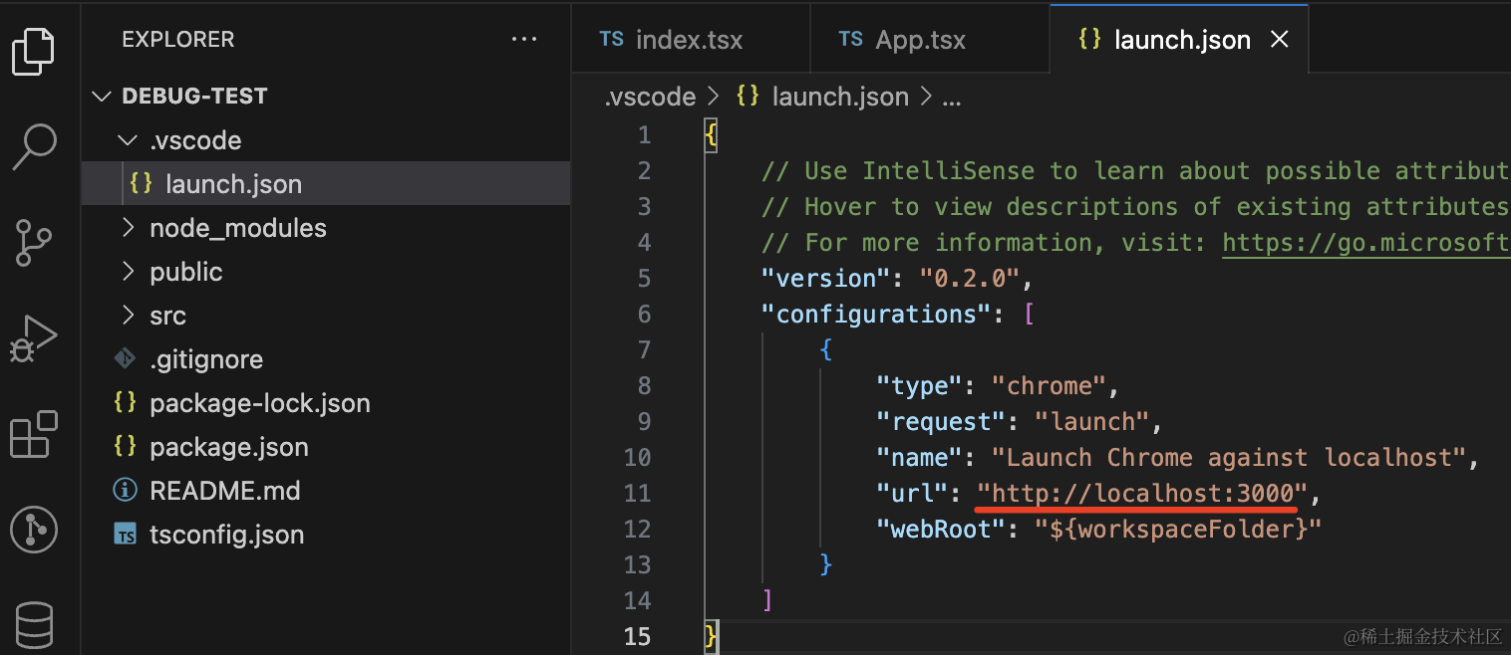Click the "http://localhost:3000" url value

tap(1141, 493)
